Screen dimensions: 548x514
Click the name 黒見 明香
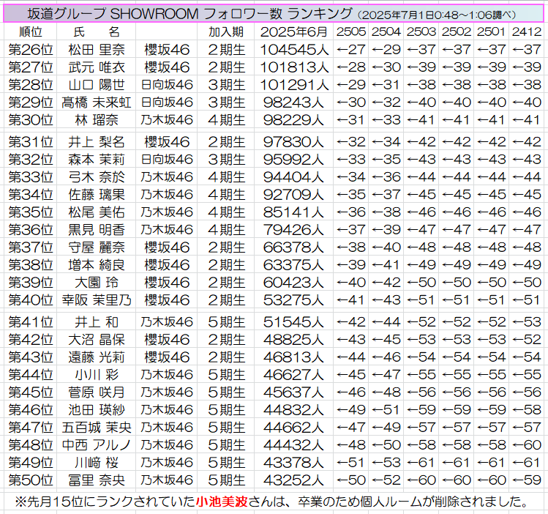point(97,230)
